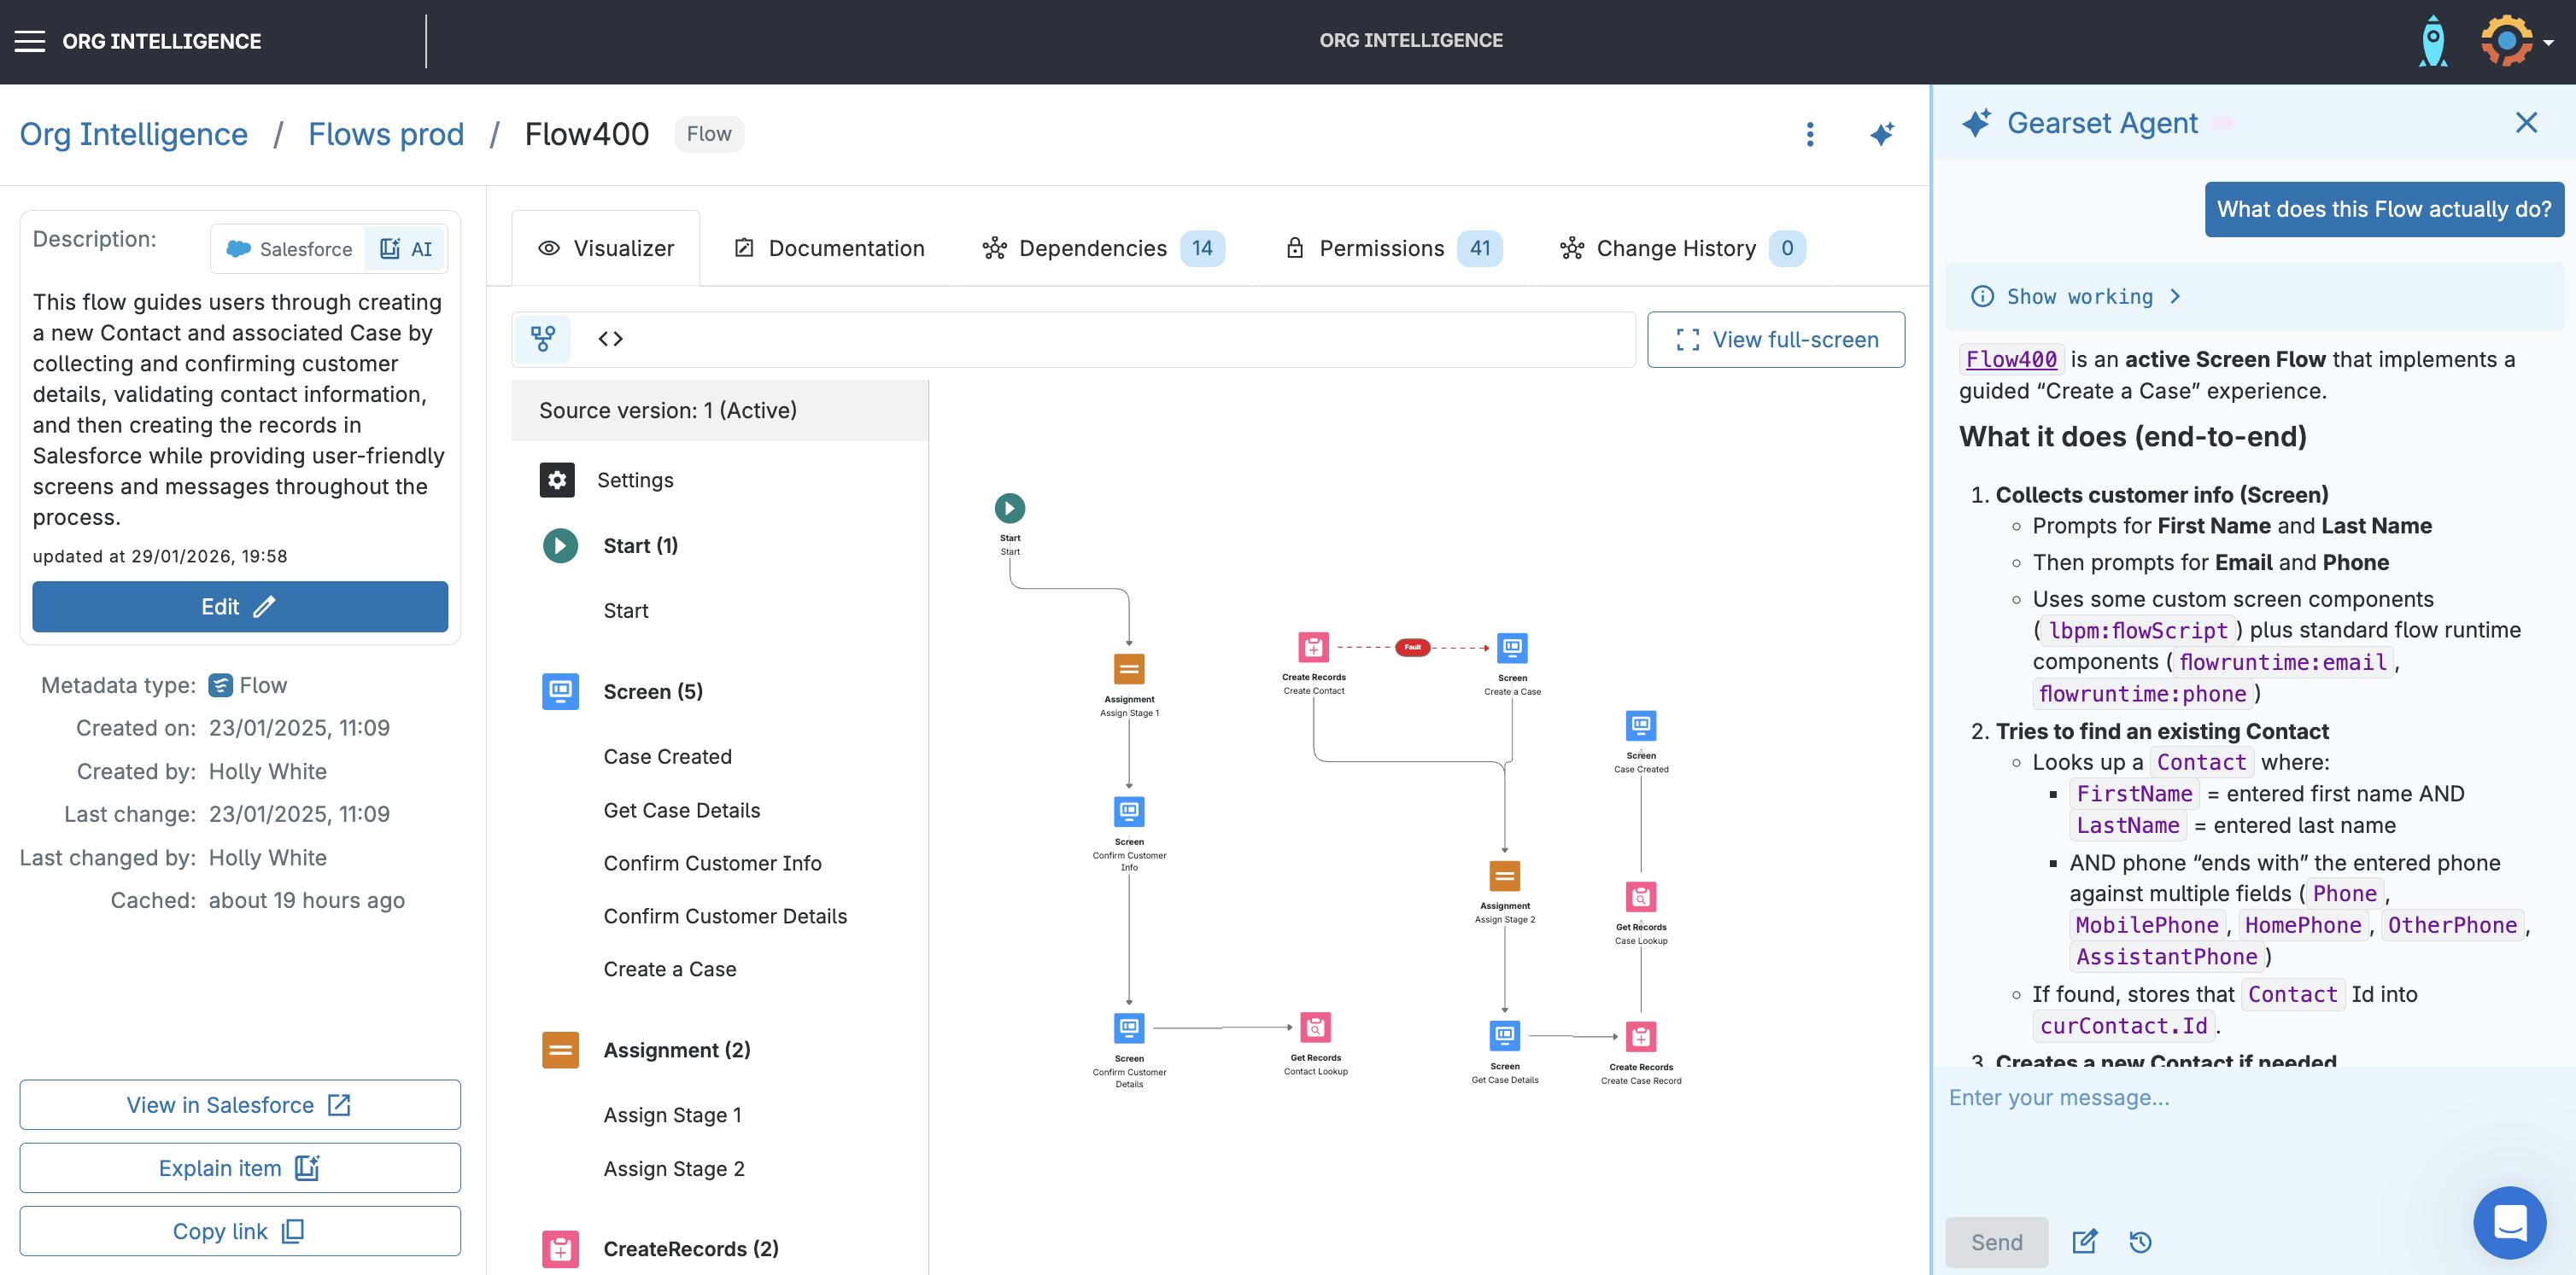Open chat history via the restore icon
Viewport: 2576px width, 1275px height.
(x=2141, y=1241)
